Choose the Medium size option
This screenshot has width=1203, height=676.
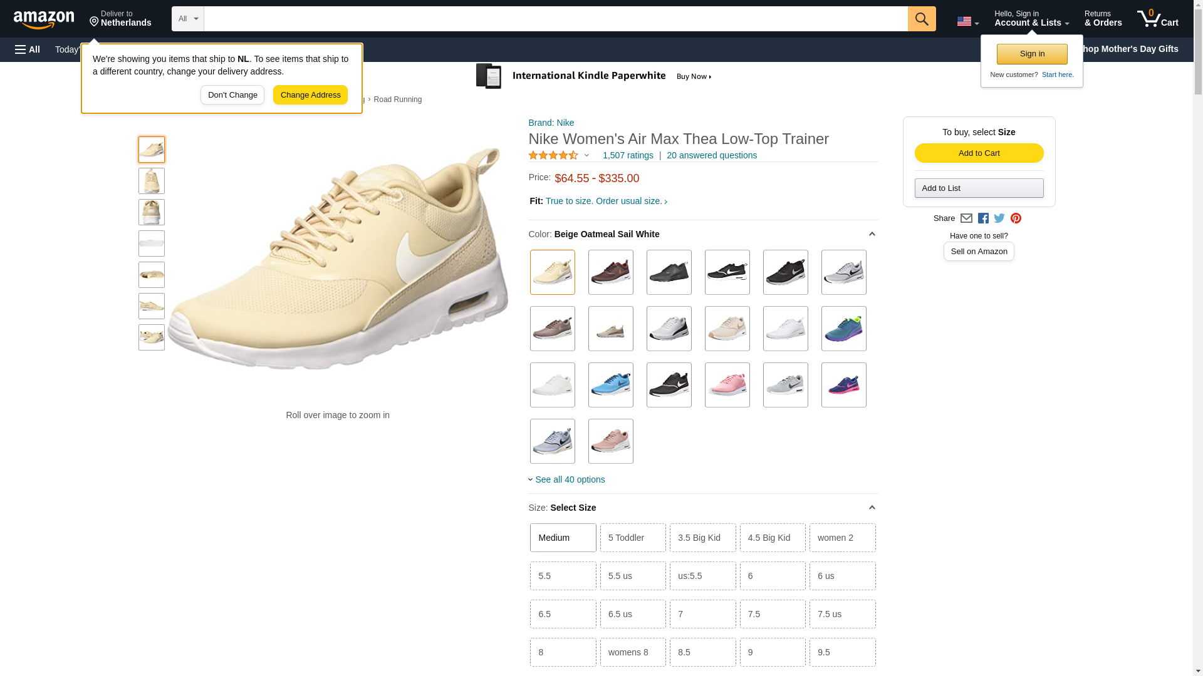563,538
